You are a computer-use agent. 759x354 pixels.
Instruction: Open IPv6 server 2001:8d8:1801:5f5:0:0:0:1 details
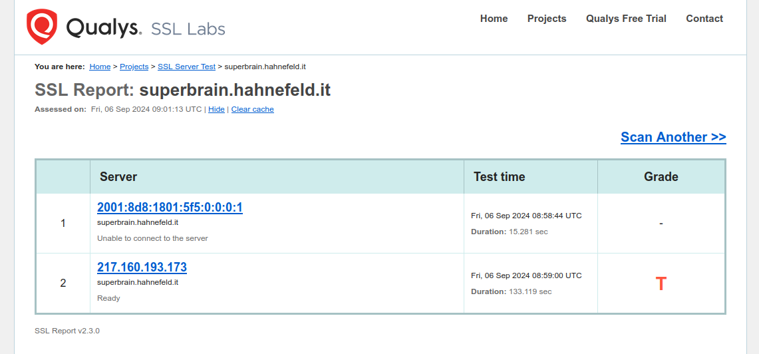click(x=170, y=208)
